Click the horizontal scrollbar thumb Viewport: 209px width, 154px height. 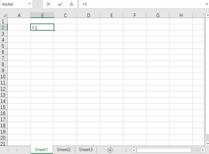[164, 150]
